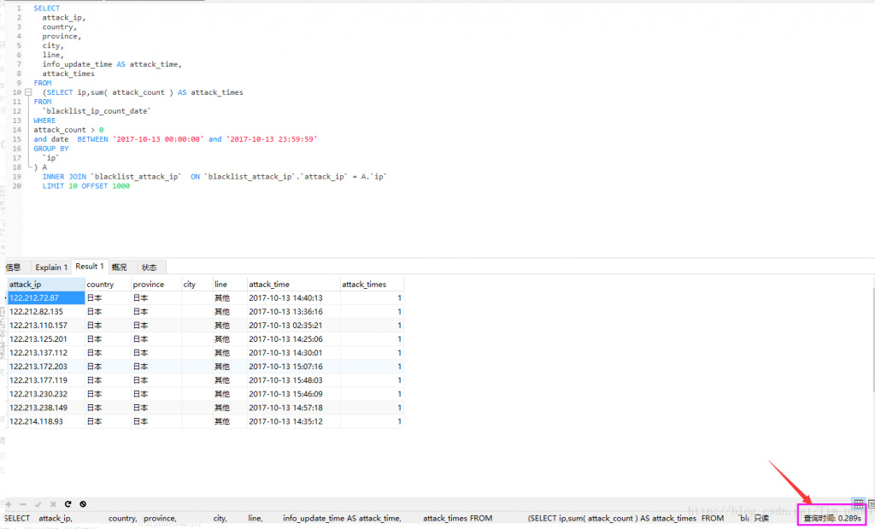The height and width of the screenshot is (529, 875).
Task: Refresh the result grid
Action: (68, 504)
